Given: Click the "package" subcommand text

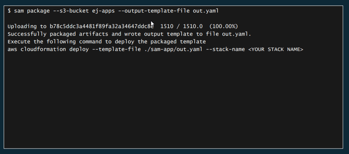Looking at the screenshot, I should pyautogui.click(x=38, y=11).
